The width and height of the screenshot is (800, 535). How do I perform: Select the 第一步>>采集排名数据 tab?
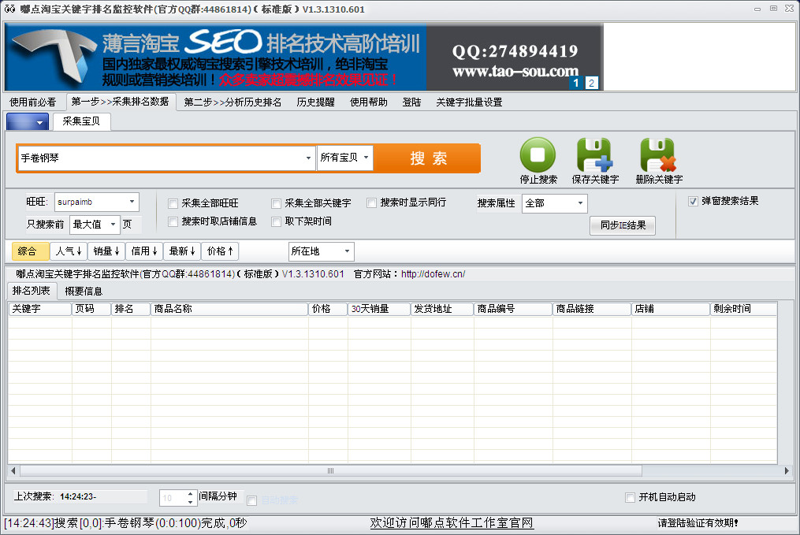tap(121, 102)
